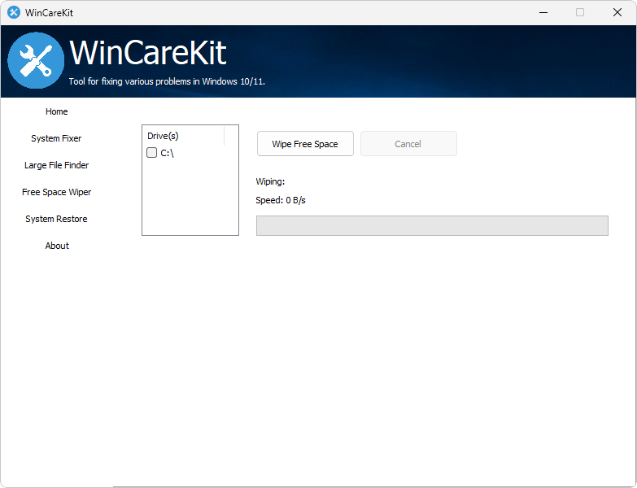This screenshot has width=637, height=488.
Task: Go to the Home section
Action: pos(57,111)
